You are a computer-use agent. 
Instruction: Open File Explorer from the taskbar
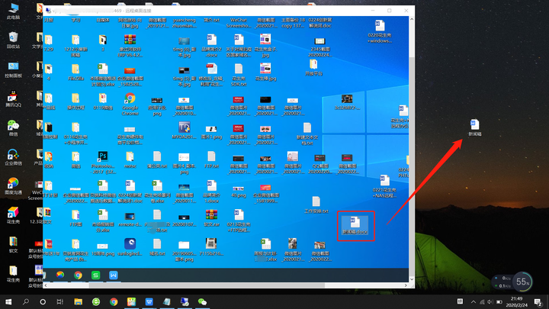click(x=78, y=301)
